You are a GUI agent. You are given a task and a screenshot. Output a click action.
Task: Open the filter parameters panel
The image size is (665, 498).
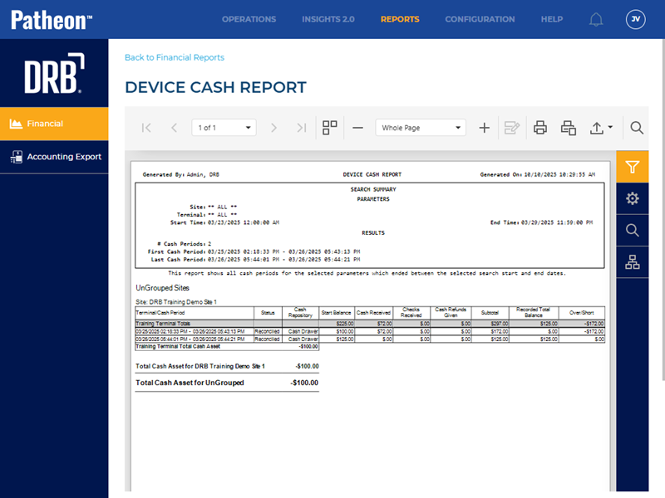(x=633, y=167)
